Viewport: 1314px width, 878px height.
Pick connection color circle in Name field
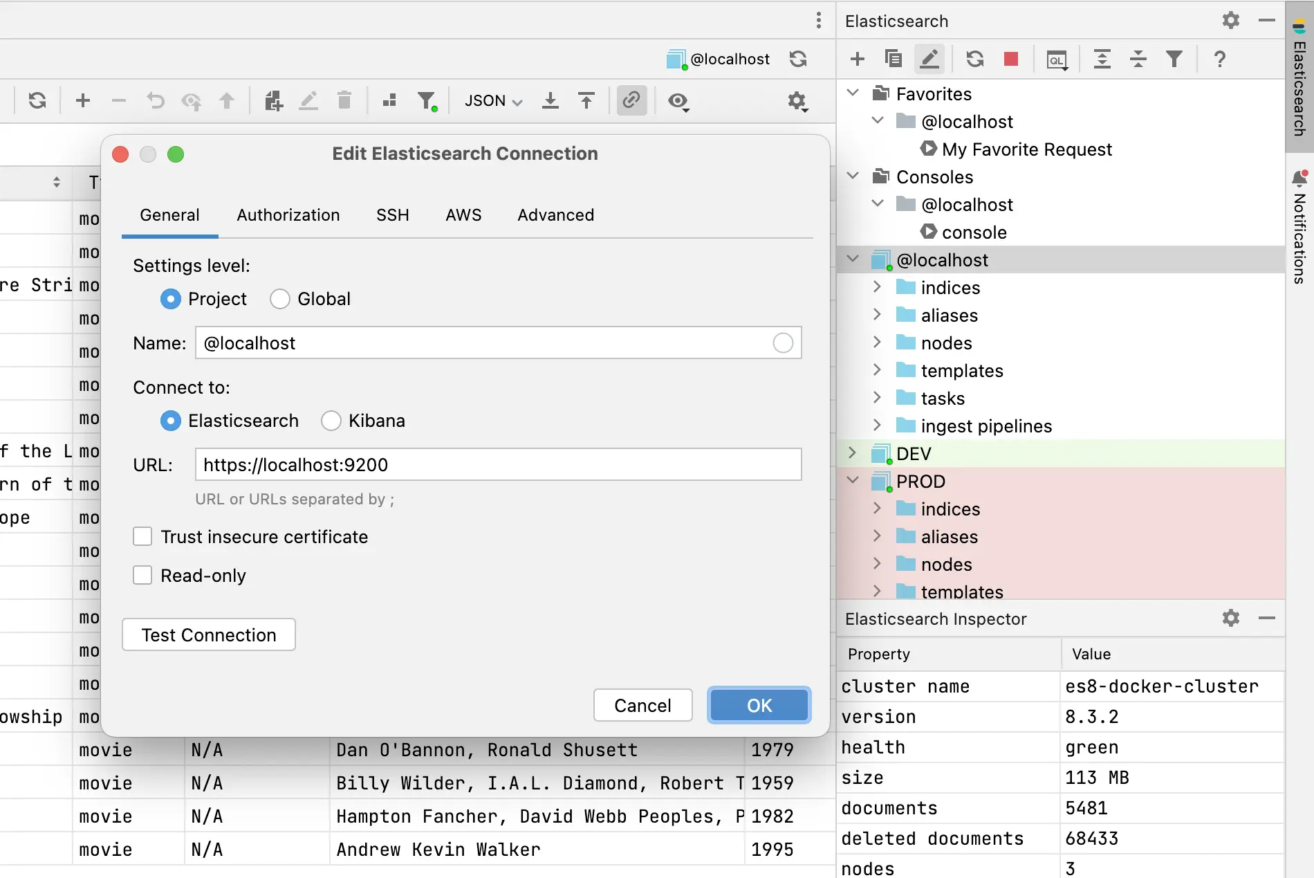click(x=783, y=342)
